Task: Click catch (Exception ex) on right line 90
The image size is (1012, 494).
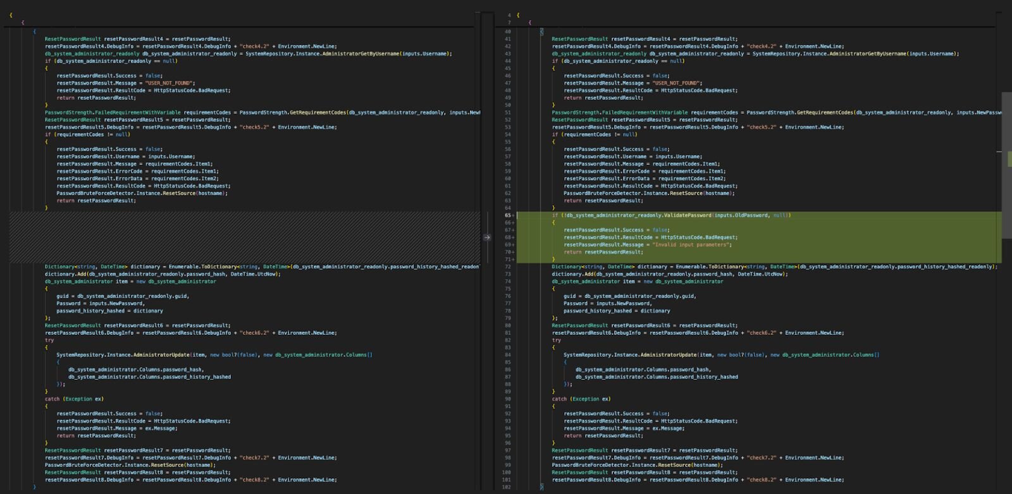Action: (581, 399)
